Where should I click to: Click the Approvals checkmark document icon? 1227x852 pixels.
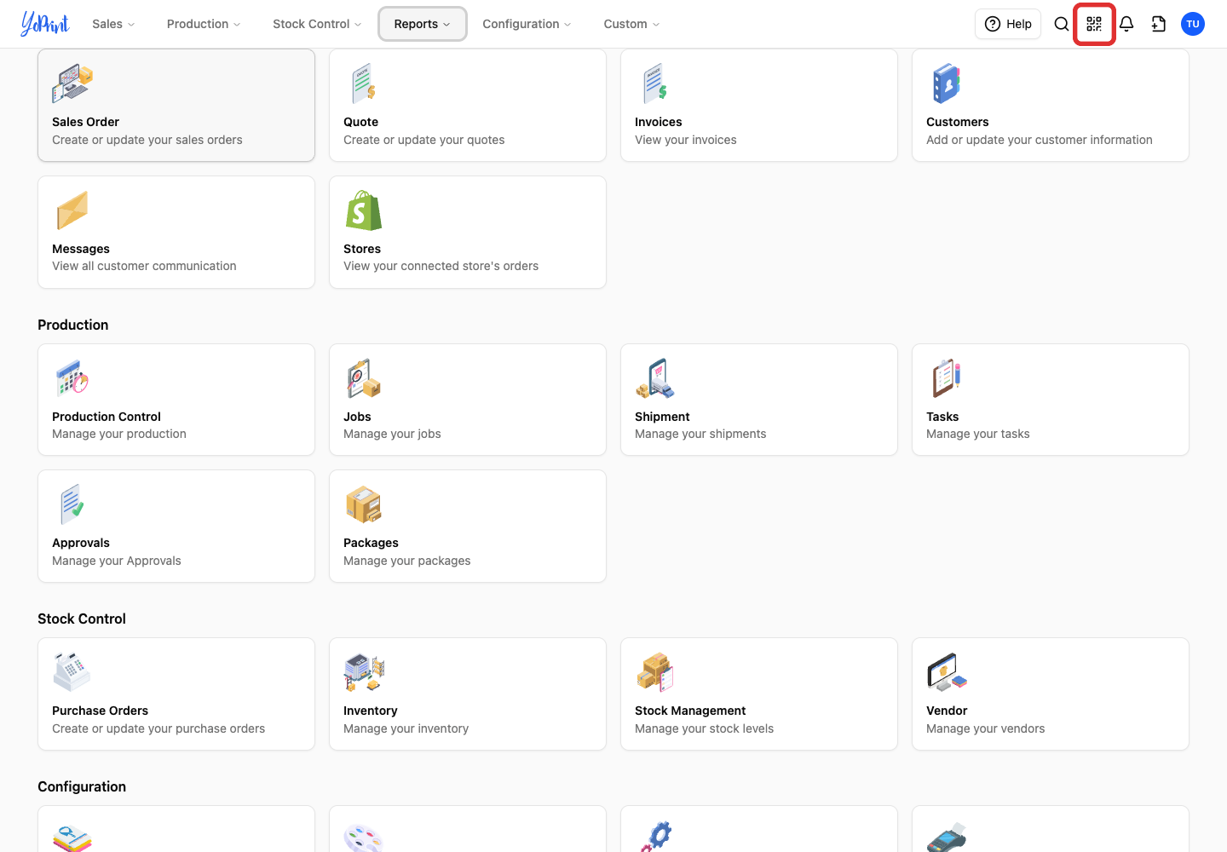click(x=72, y=504)
